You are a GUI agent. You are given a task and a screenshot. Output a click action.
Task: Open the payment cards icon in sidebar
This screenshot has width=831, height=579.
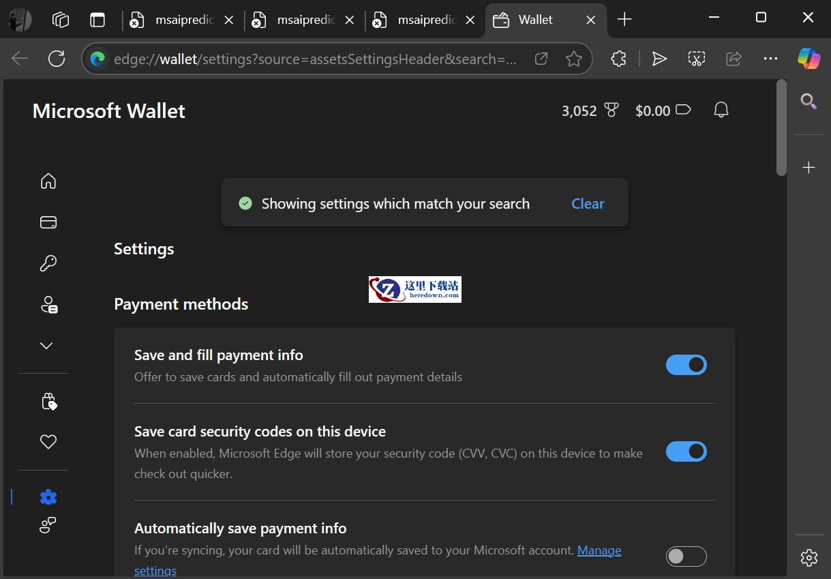click(48, 222)
